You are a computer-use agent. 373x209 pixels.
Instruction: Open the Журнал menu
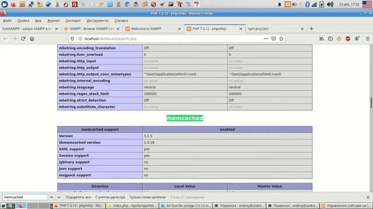pos(53,21)
